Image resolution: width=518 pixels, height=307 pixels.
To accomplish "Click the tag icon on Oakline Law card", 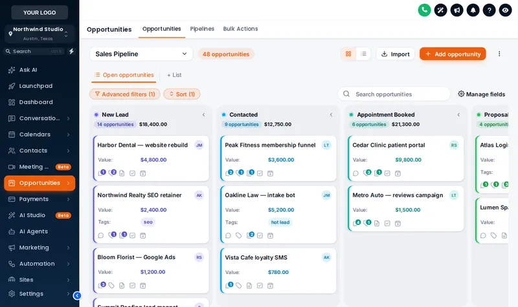I will [238, 235].
